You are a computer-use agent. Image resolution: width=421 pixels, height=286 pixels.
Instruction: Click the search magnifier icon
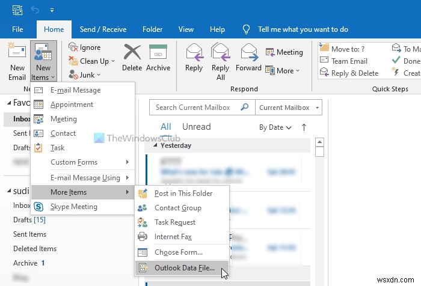coord(244,107)
